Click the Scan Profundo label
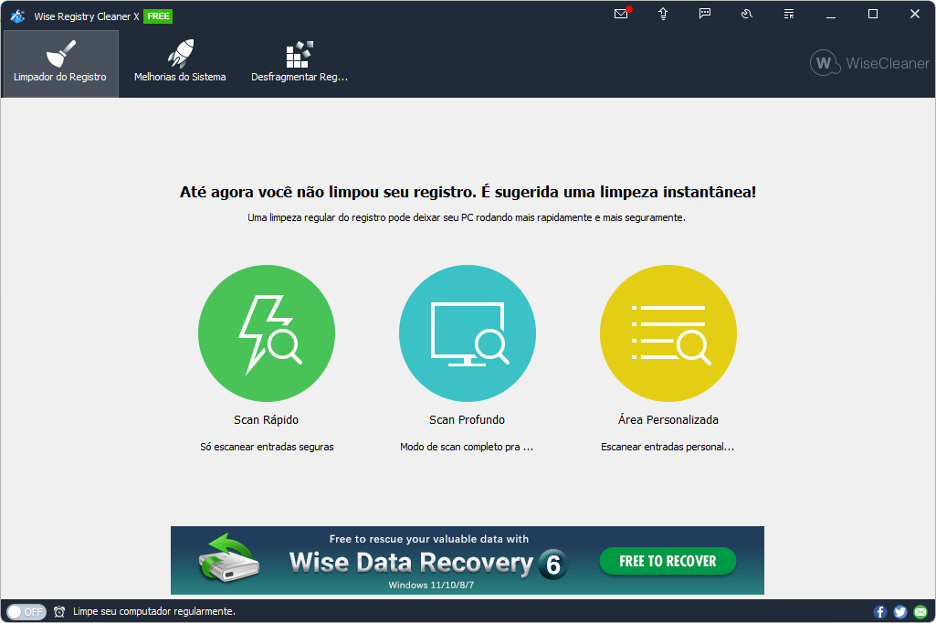Image resolution: width=936 pixels, height=623 pixels. pos(467,420)
